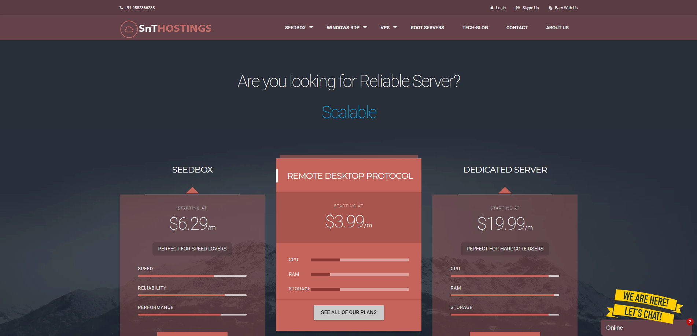Viewport: 697px width, 336px height.
Task: Click the red chat notification badge
Action: (x=690, y=322)
